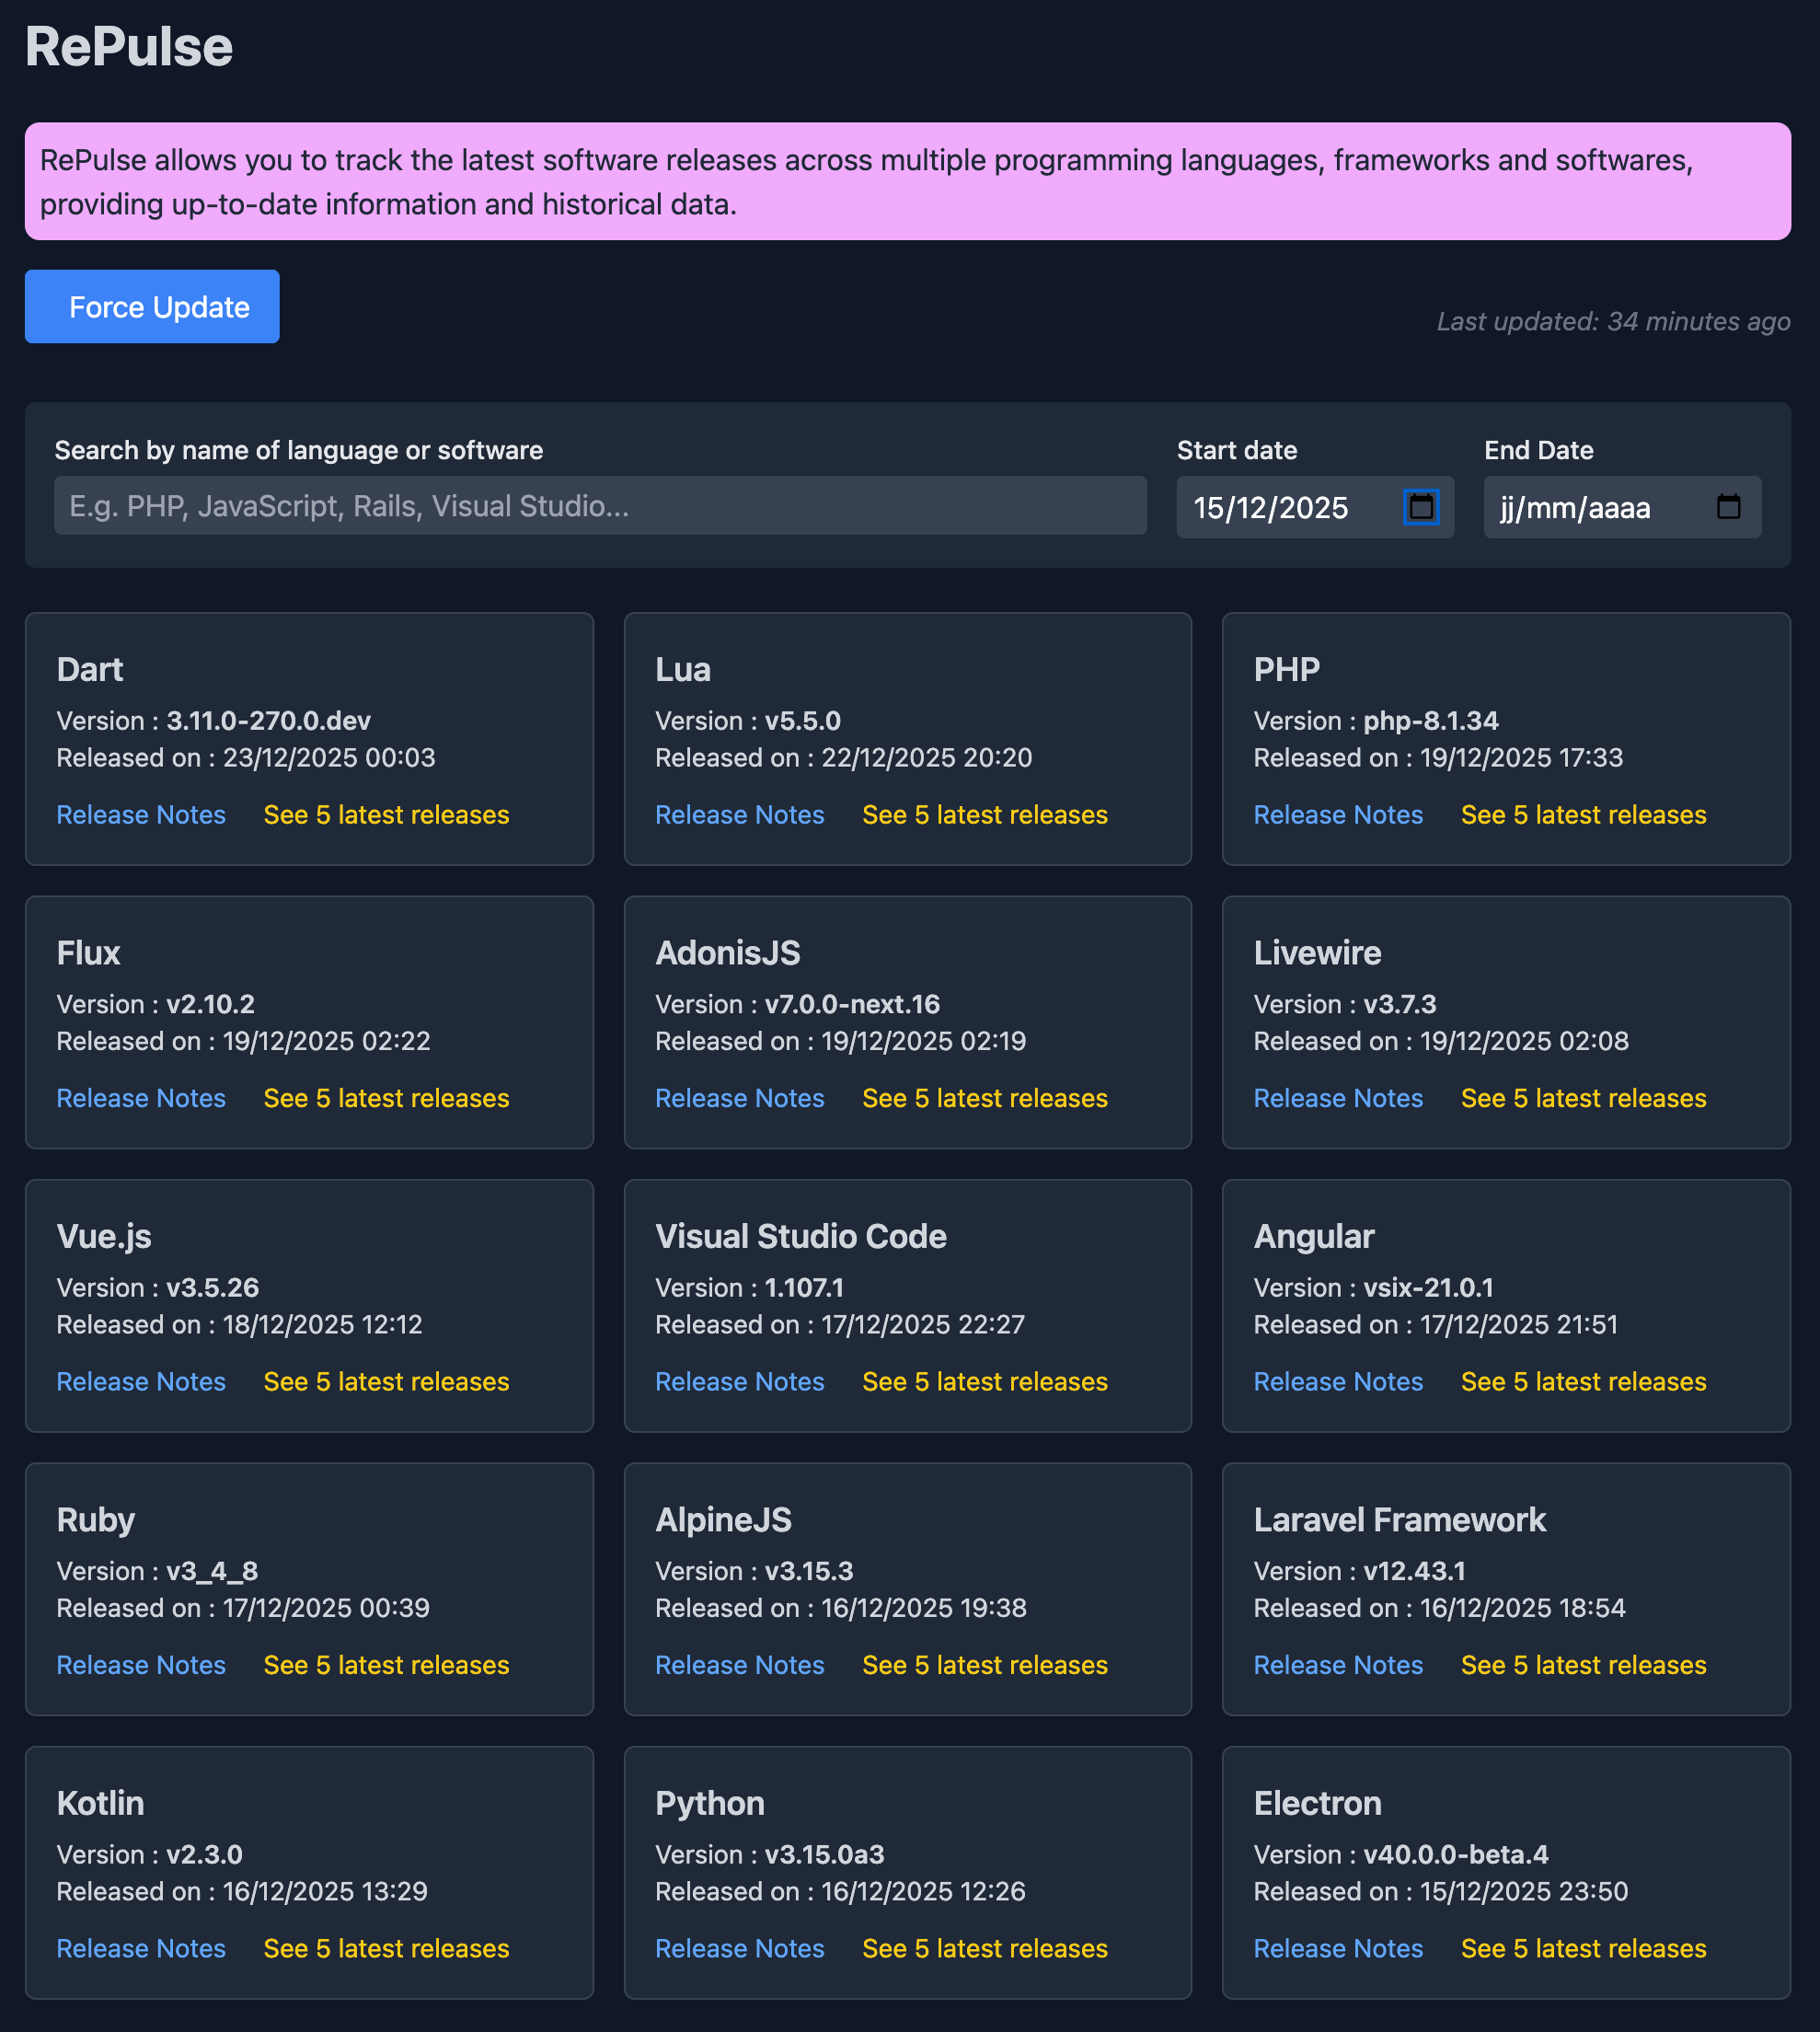Viewport: 1820px width, 2032px height.
Task: Open the End Date calendar picker icon
Action: pos(1728,507)
